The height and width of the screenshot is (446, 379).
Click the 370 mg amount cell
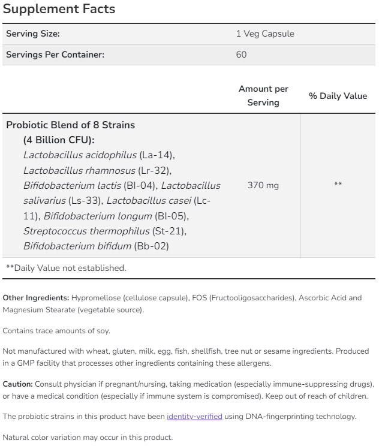[263, 185]
